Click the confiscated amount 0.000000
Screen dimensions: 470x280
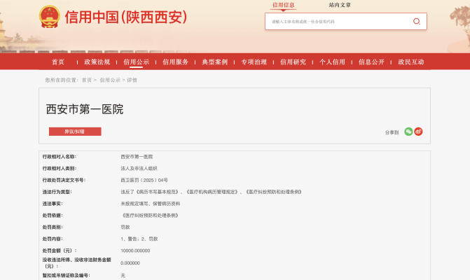click(130, 263)
